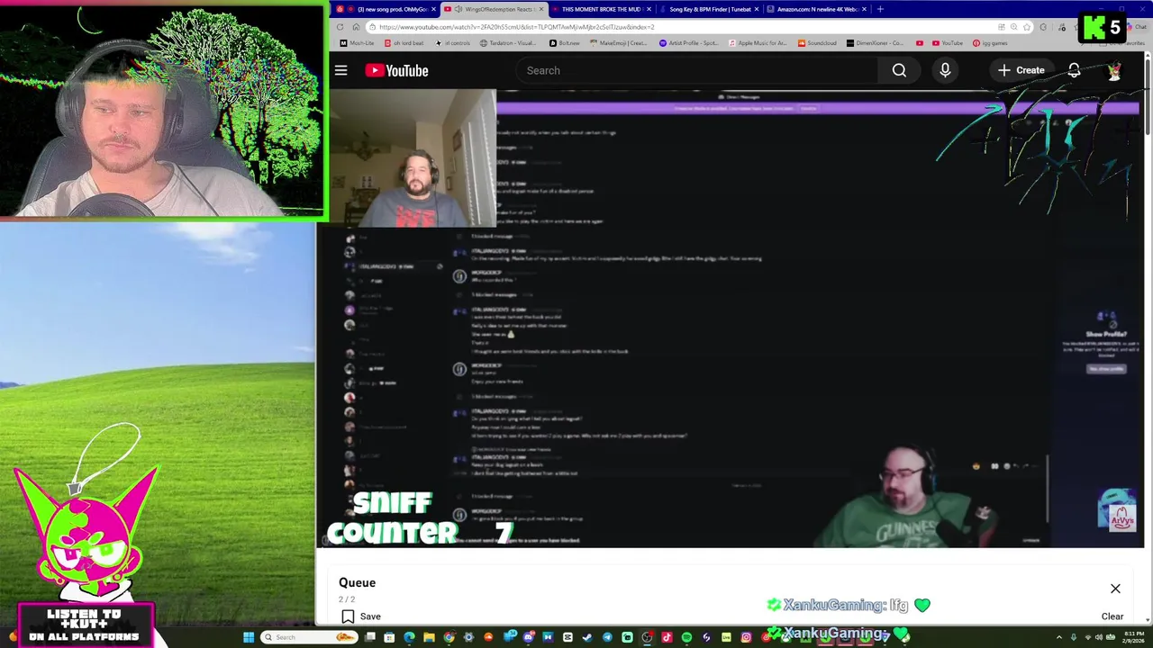The width and height of the screenshot is (1153, 648).
Task: Open the Apple Music for Artists bookmark
Action: pos(758,43)
